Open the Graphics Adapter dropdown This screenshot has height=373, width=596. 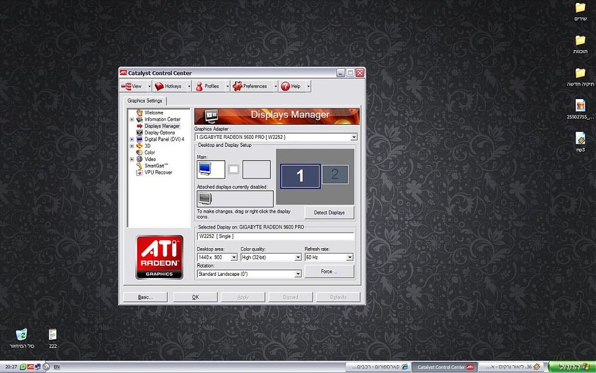354,137
